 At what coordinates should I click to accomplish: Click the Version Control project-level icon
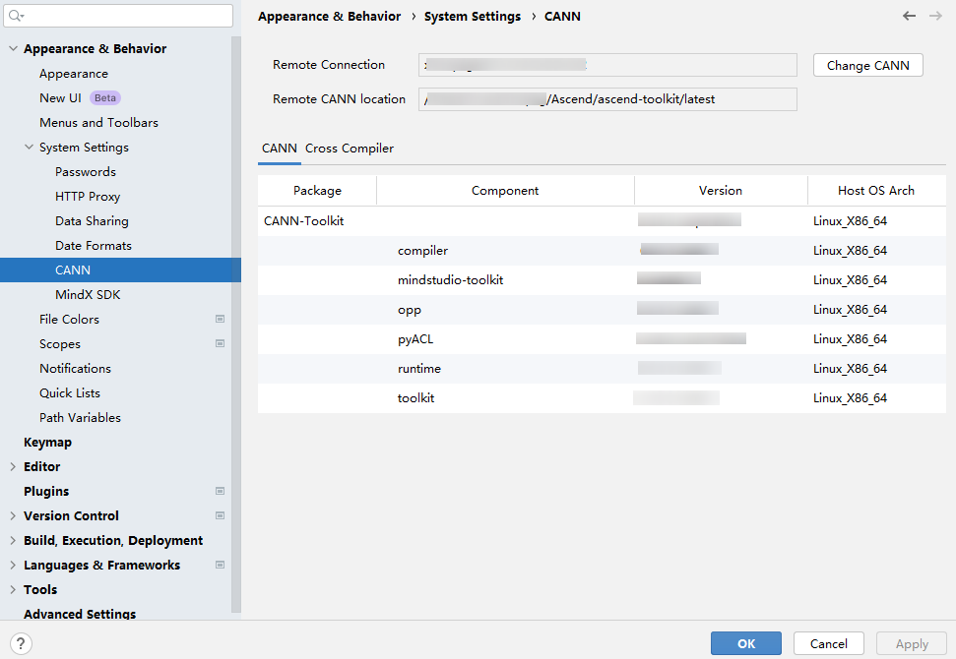click(x=221, y=515)
